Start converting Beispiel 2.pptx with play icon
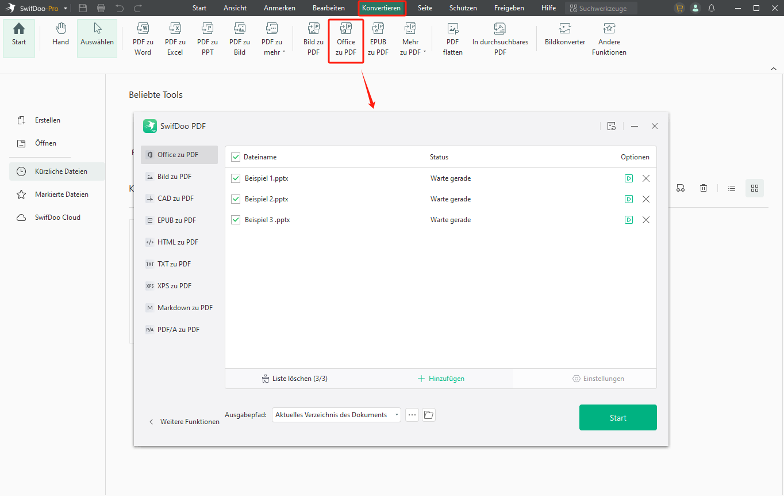 pos(629,199)
